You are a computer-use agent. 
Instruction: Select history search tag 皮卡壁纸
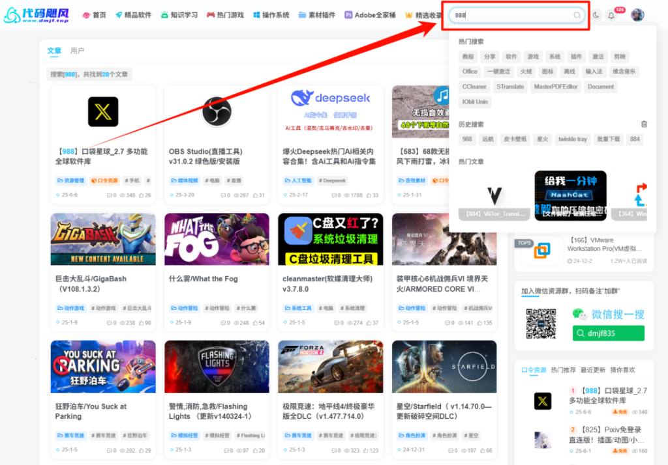515,139
